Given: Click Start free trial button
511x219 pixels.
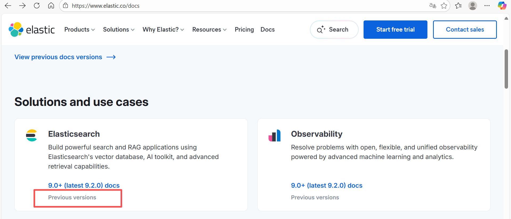Looking at the screenshot, I should [395, 29].
